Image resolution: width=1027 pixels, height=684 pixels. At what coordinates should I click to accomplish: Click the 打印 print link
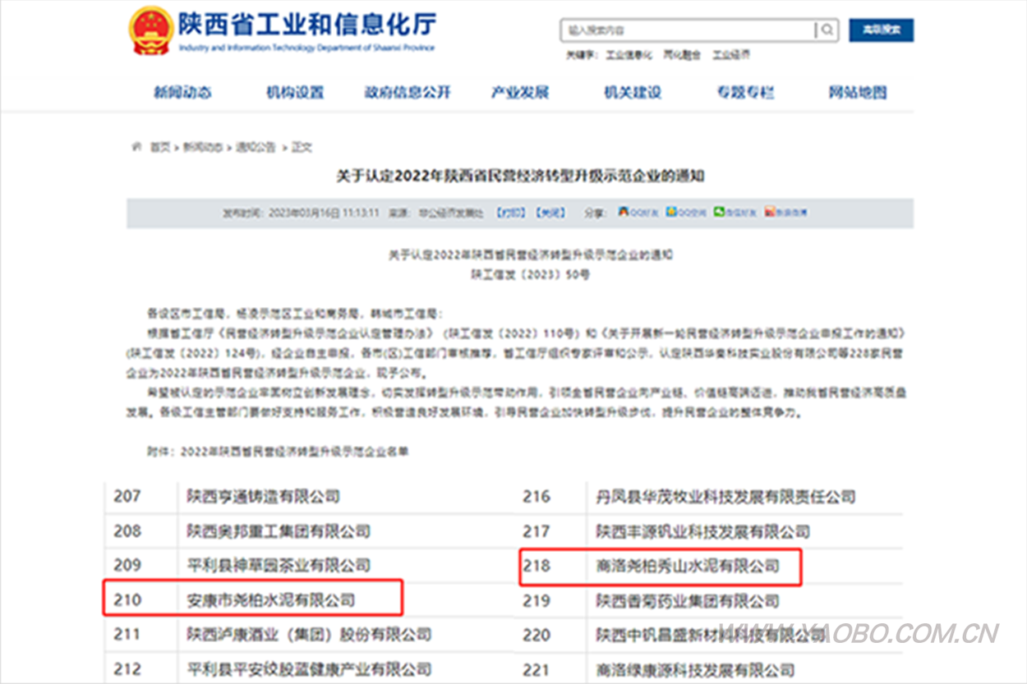tap(511, 213)
